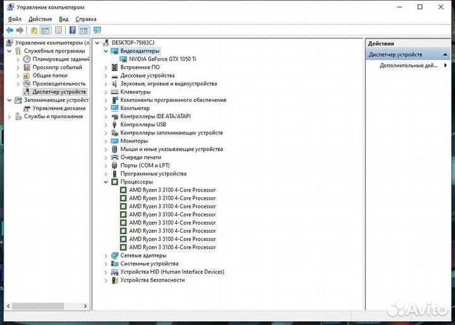Select the last AMD Ryzen 3 3100 processor
Screen dimensions: 455x325
coord(173,247)
